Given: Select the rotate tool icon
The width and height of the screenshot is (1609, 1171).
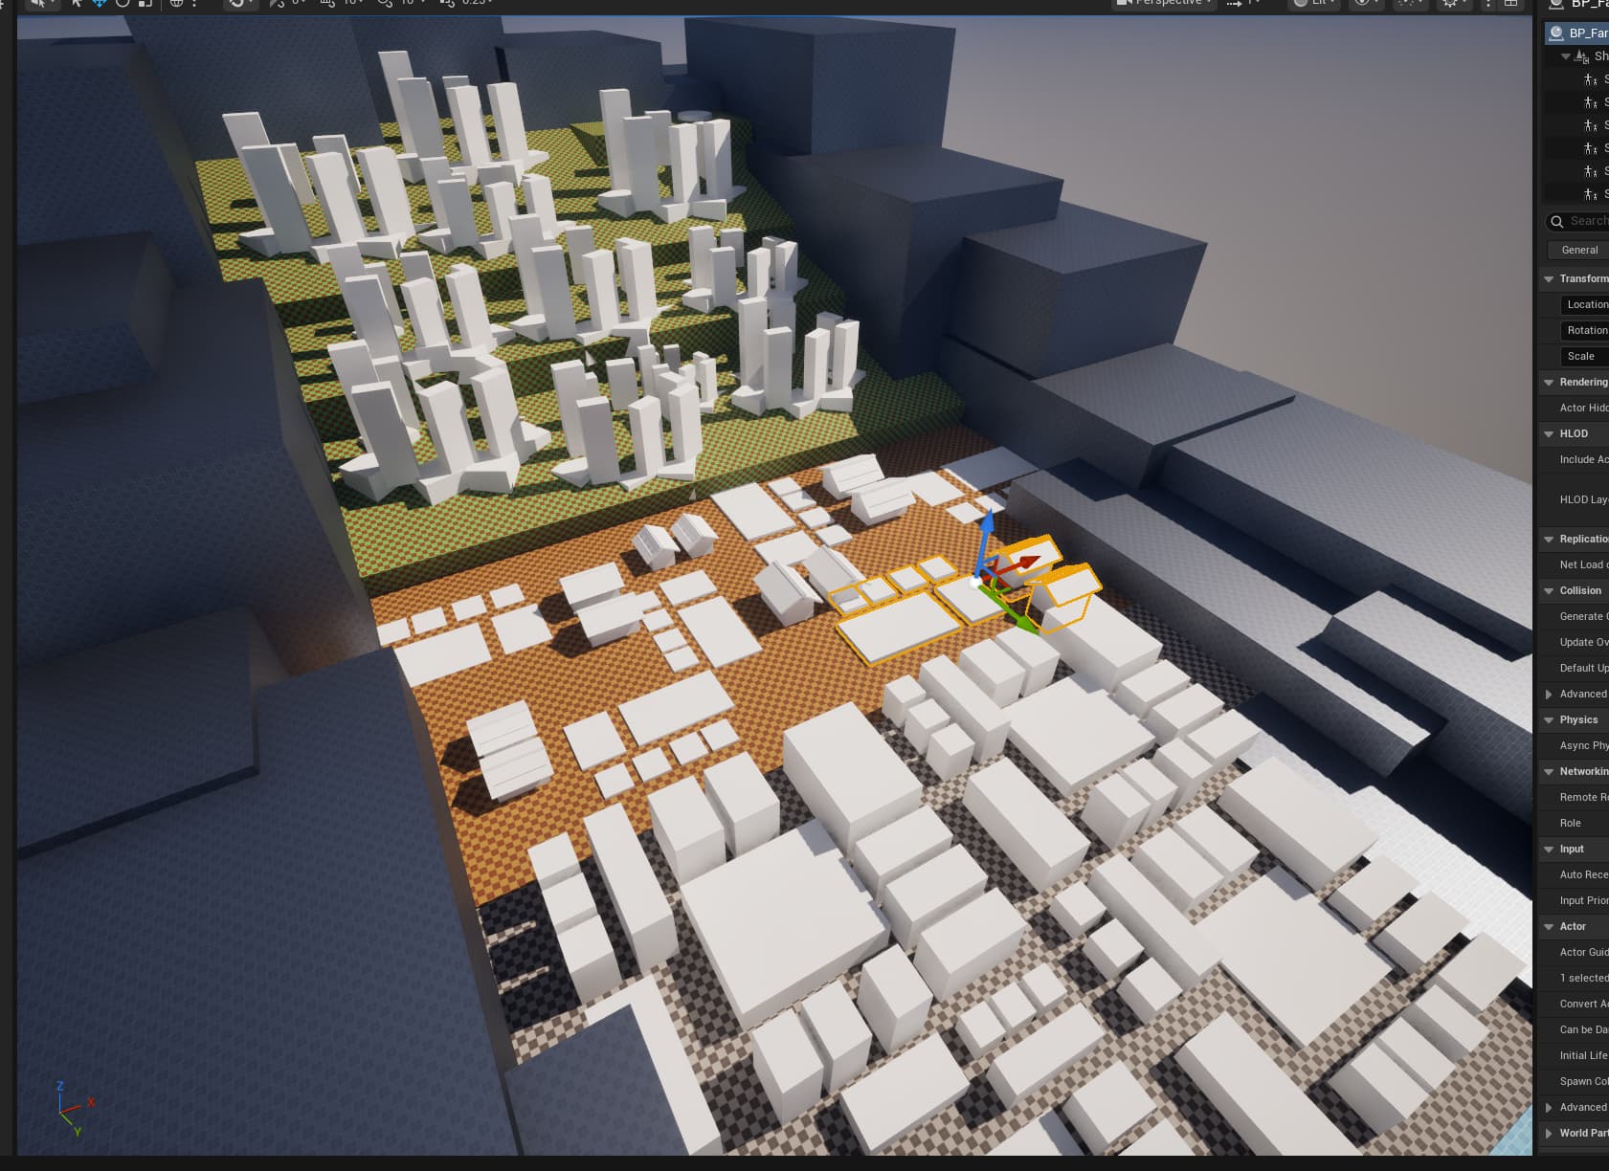Looking at the screenshot, I should click(x=123, y=4).
